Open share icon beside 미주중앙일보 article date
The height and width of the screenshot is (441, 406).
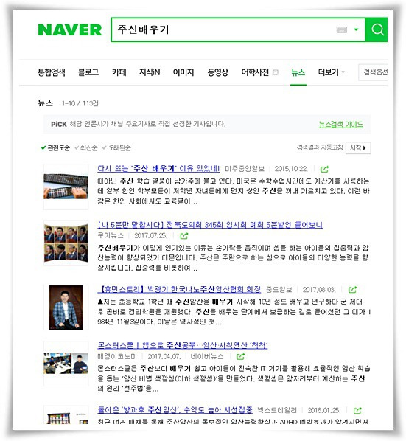324,169
